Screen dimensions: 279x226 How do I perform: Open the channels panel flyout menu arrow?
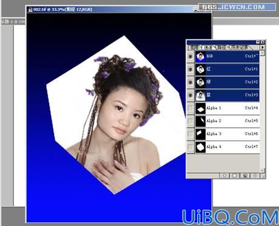tap(263, 47)
